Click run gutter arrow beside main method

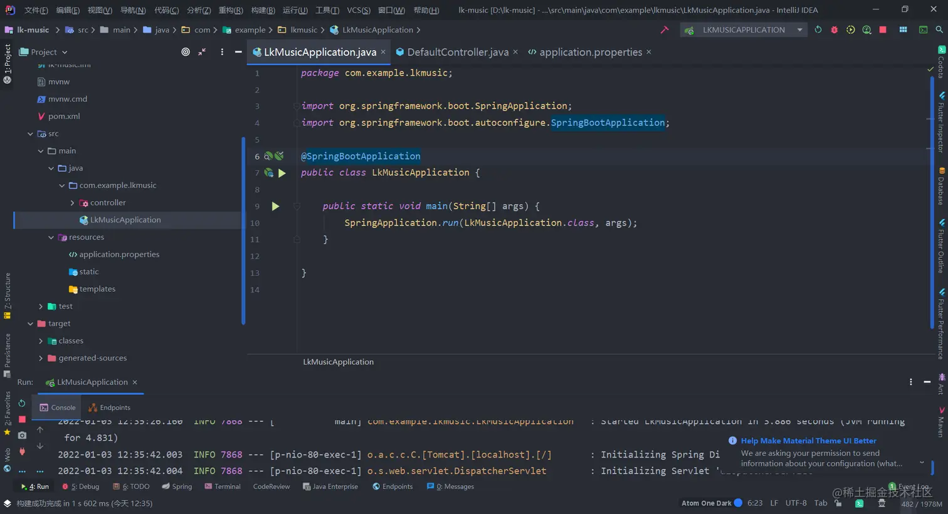pos(275,206)
